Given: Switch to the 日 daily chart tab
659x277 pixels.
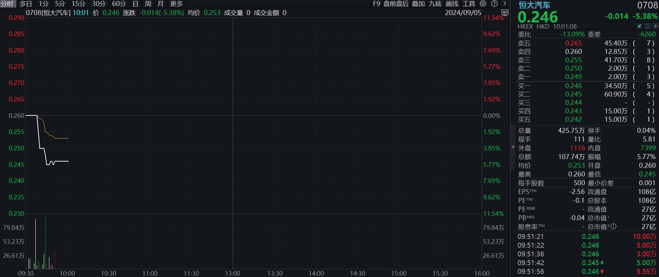Looking at the screenshot, I should click(136, 4).
